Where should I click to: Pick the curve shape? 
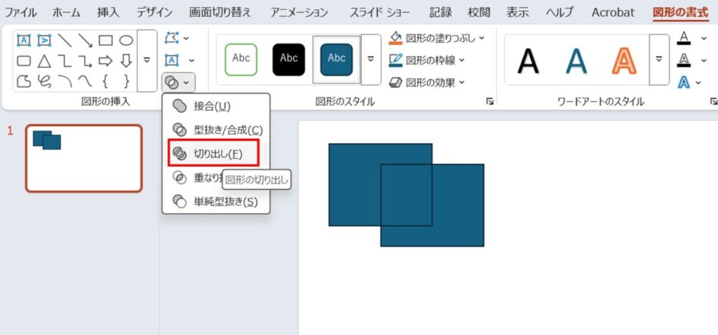85,81
